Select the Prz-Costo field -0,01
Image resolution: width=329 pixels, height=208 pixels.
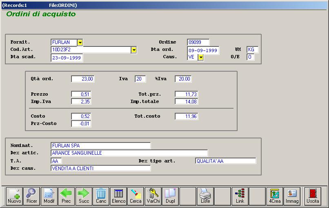(x=81, y=124)
